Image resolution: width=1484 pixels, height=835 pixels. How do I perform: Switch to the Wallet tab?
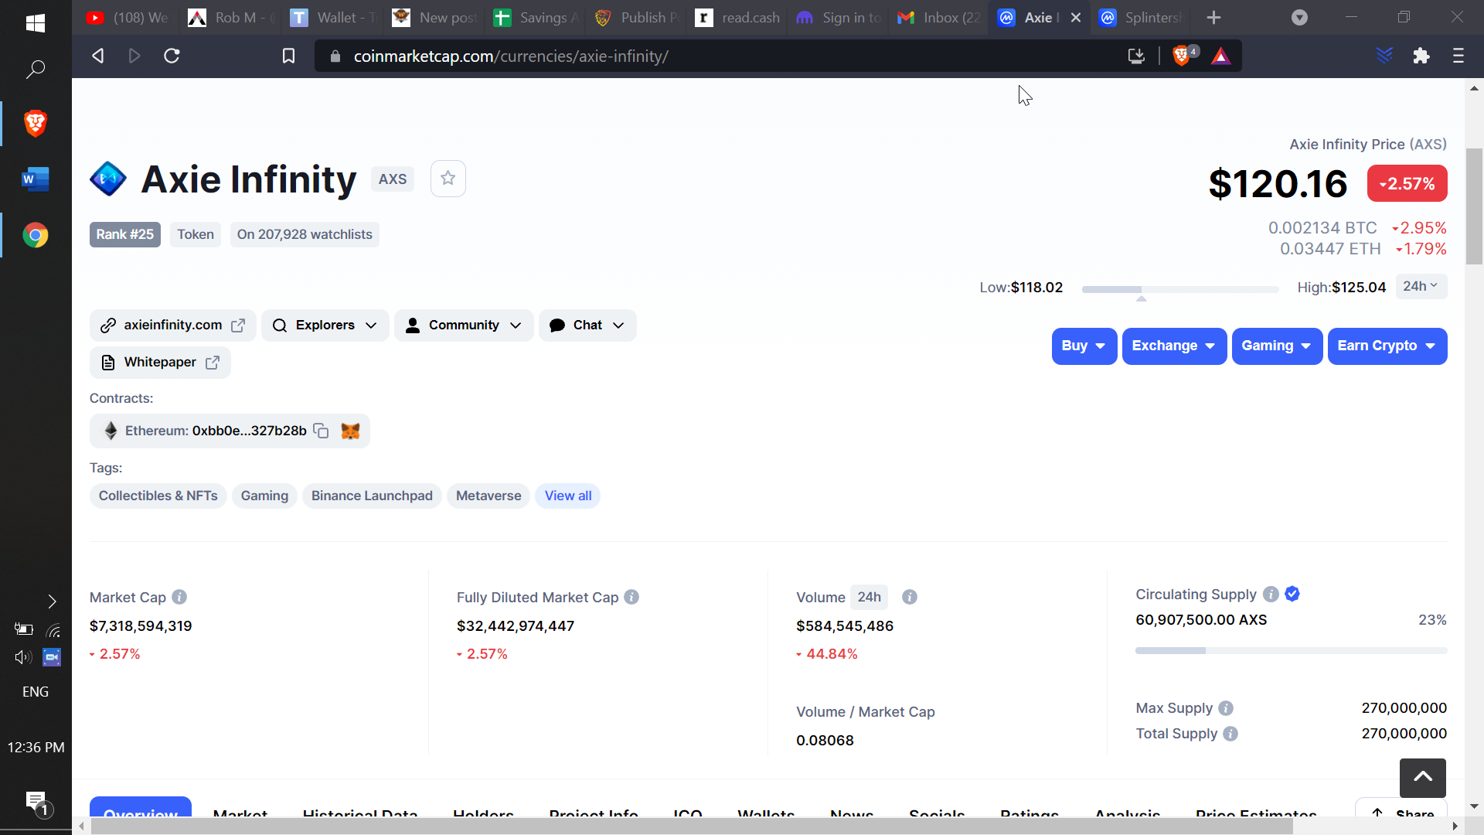[332, 18]
